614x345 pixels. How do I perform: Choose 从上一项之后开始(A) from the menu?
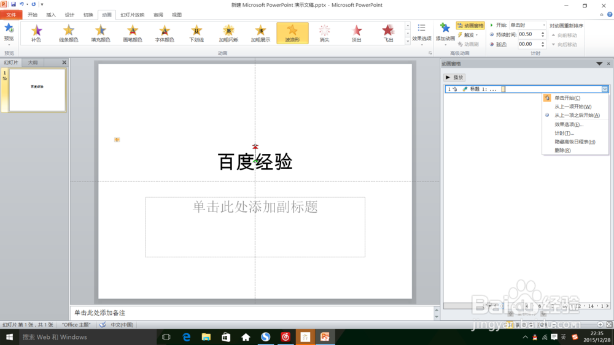point(575,115)
